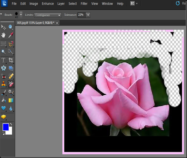Viewport: 187px width, 158px height.
Task: Click the Reset panels arrow icon
Action: (x=178, y=3)
